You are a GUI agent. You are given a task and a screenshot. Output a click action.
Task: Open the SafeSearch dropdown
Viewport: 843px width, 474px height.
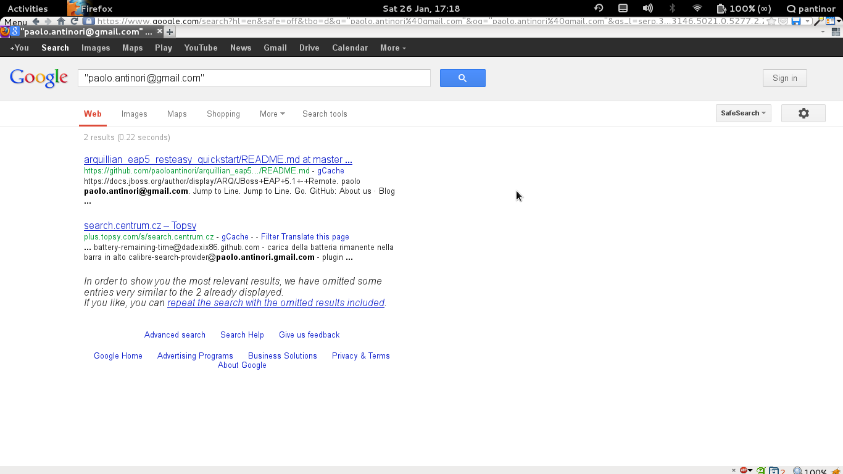[743, 113]
